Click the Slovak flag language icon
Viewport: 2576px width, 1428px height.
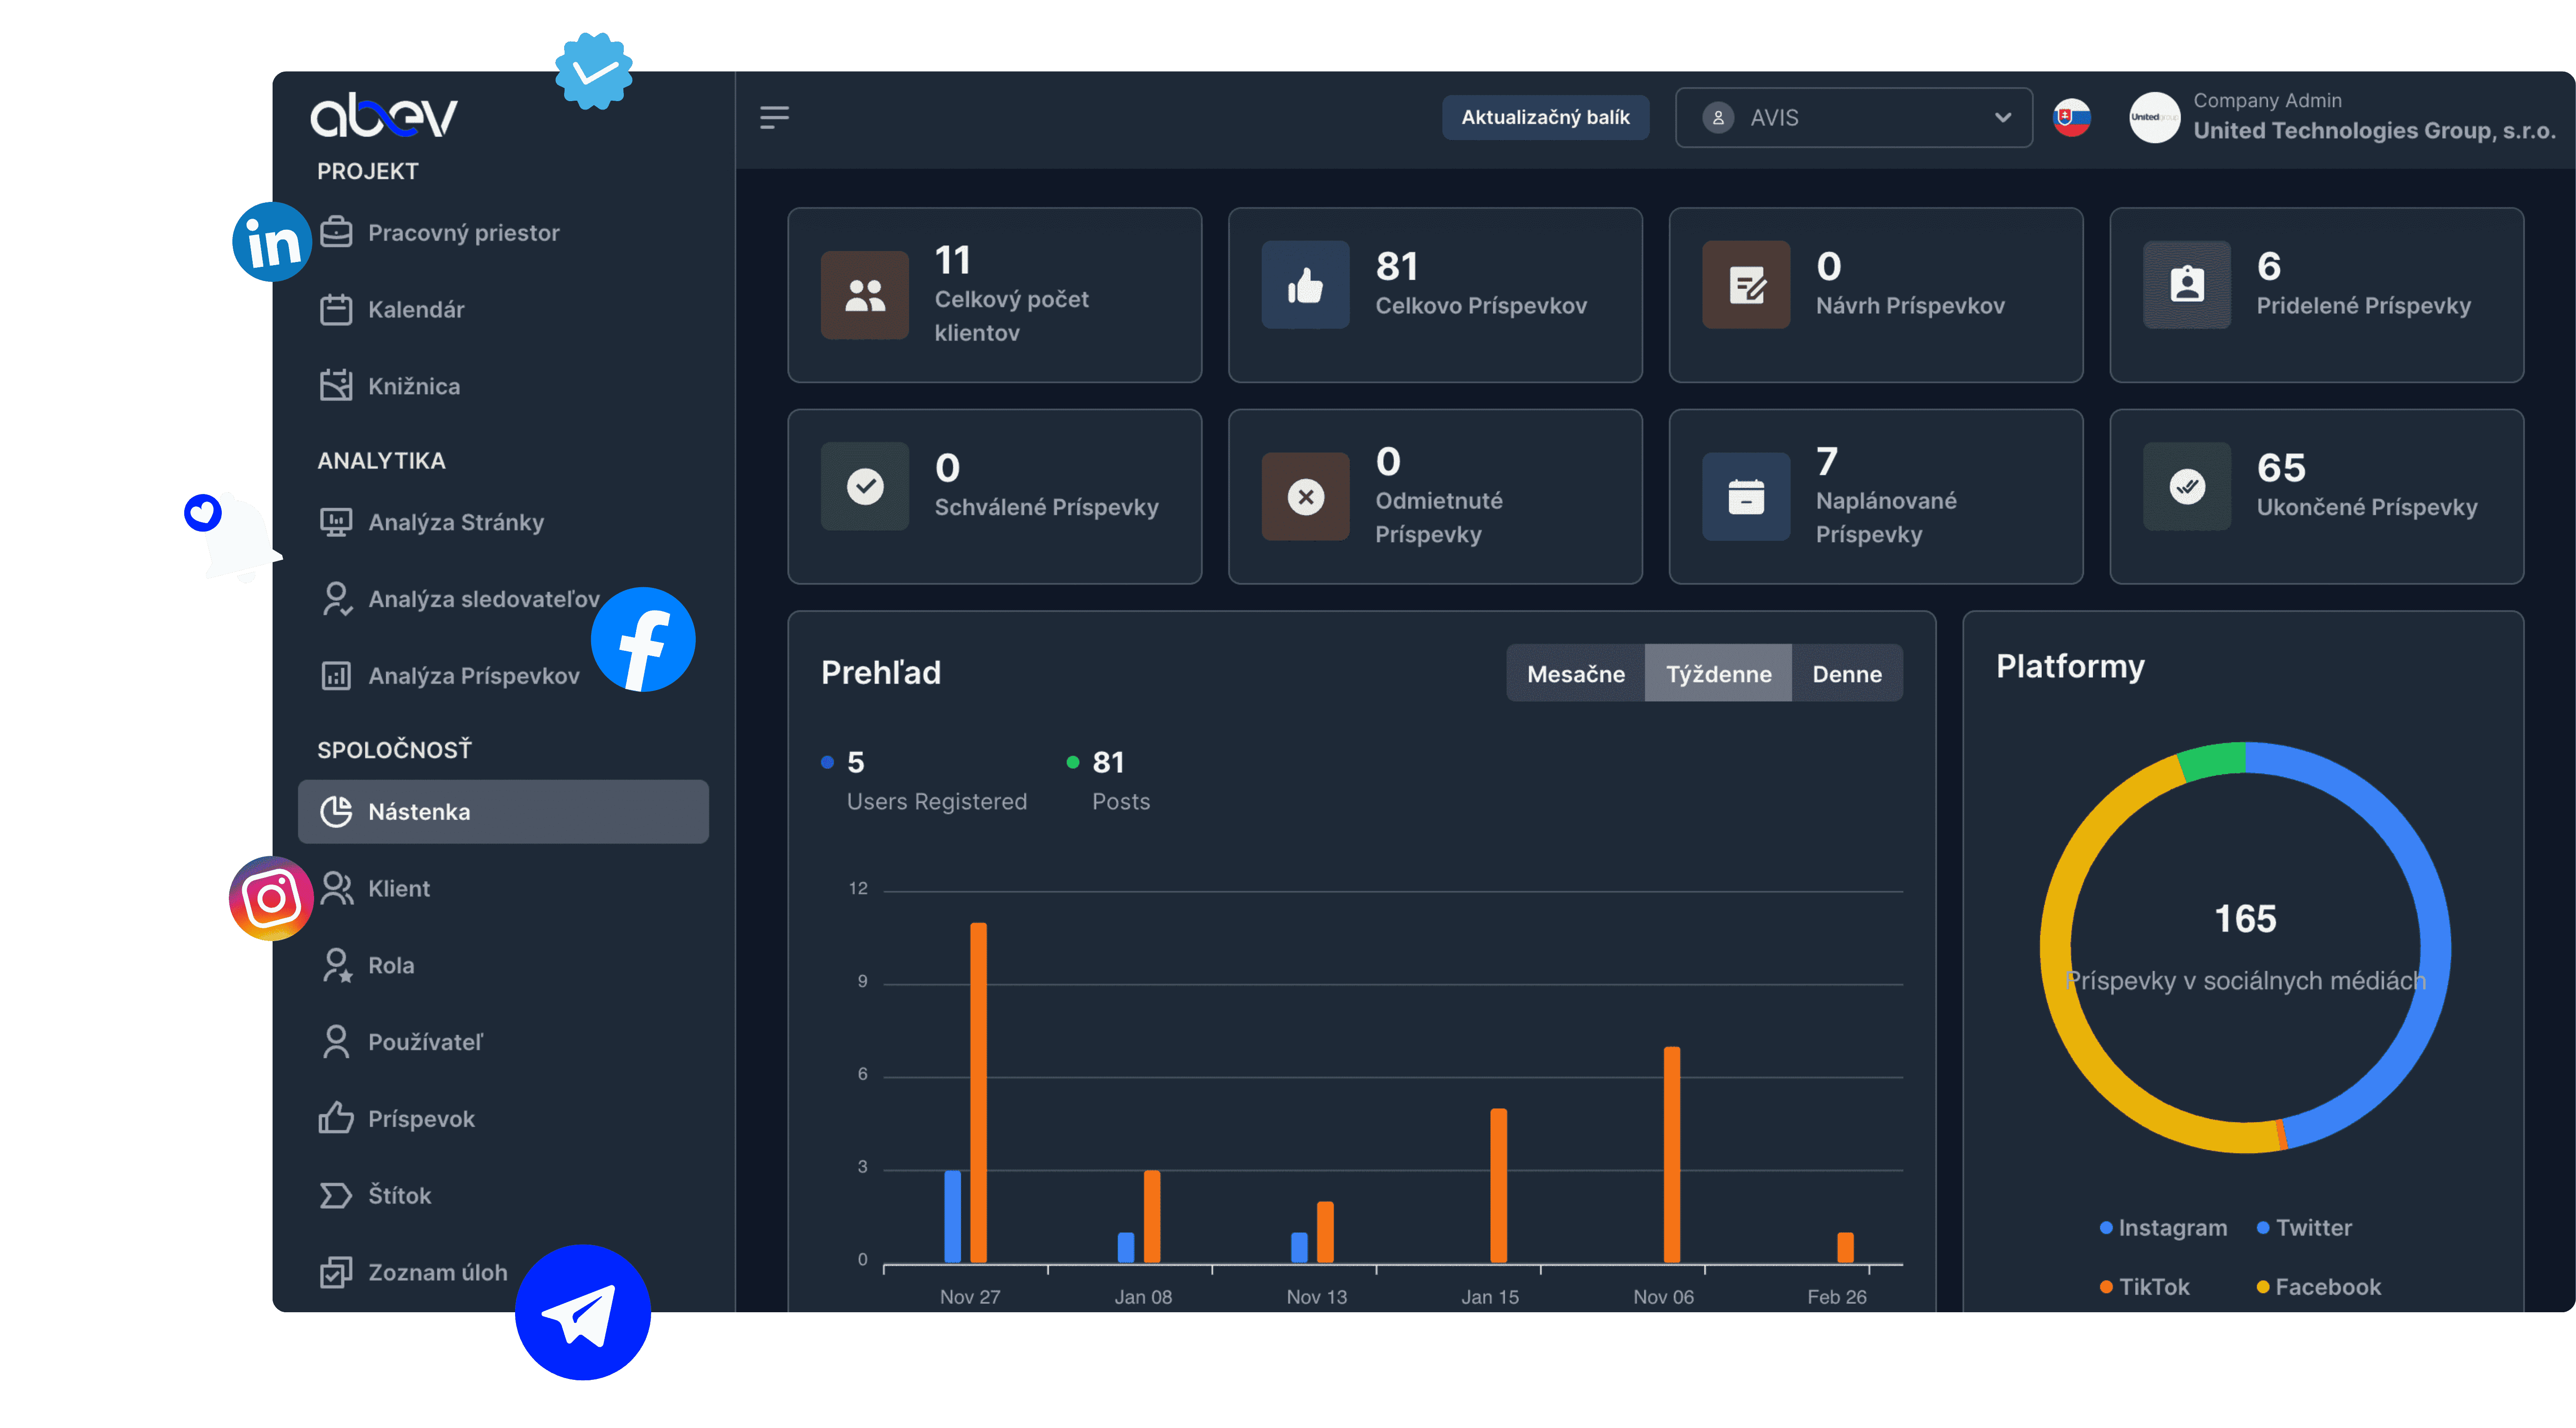pos(2072,118)
